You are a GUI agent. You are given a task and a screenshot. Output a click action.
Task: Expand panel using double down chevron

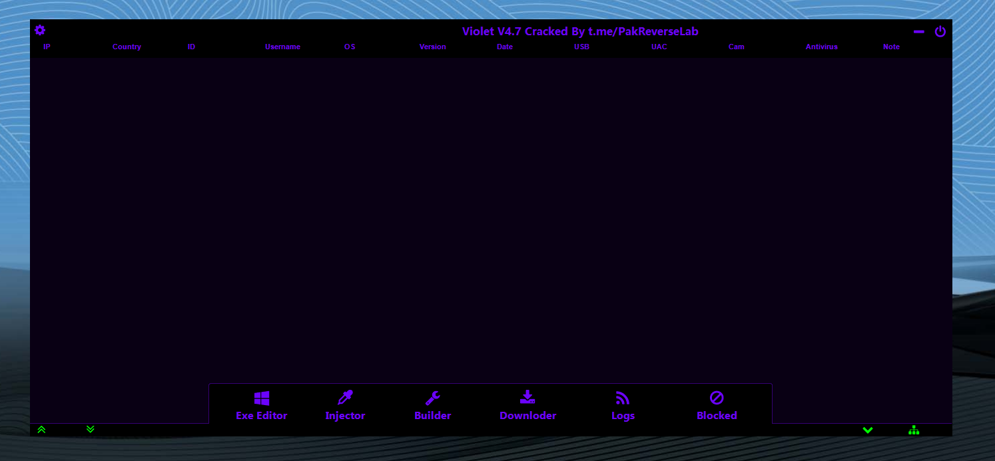tap(90, 430)
